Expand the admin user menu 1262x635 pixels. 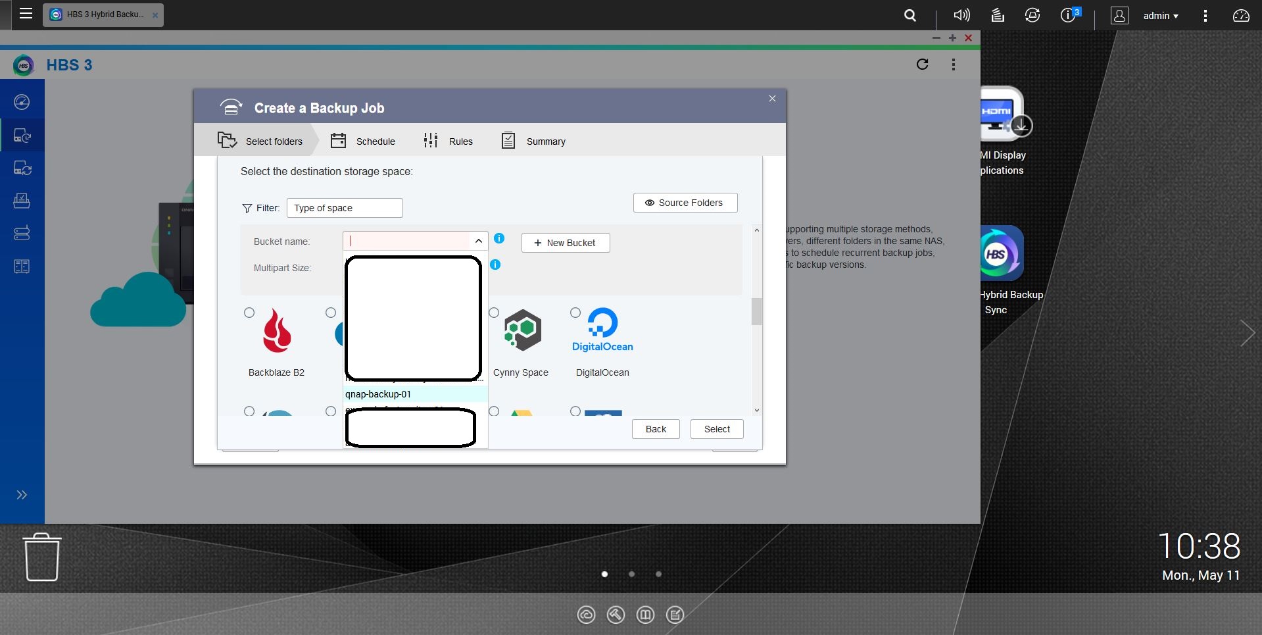coord(1161,16)
